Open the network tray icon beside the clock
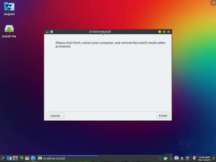The width and height of the screenshot is (216, 162). coord(194,158)
